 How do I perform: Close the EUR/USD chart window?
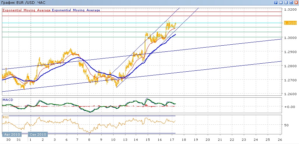coord(296,3)
